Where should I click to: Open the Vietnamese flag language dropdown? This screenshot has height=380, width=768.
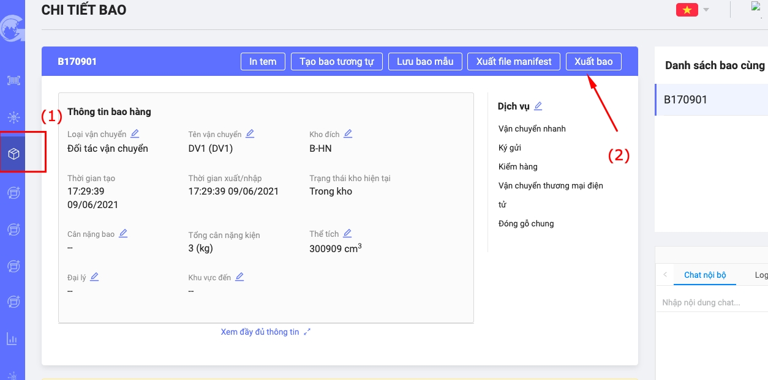693,10
